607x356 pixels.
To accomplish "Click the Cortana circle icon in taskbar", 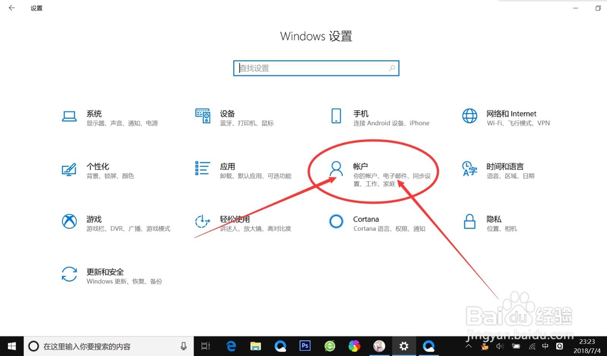I will (33, 346).
